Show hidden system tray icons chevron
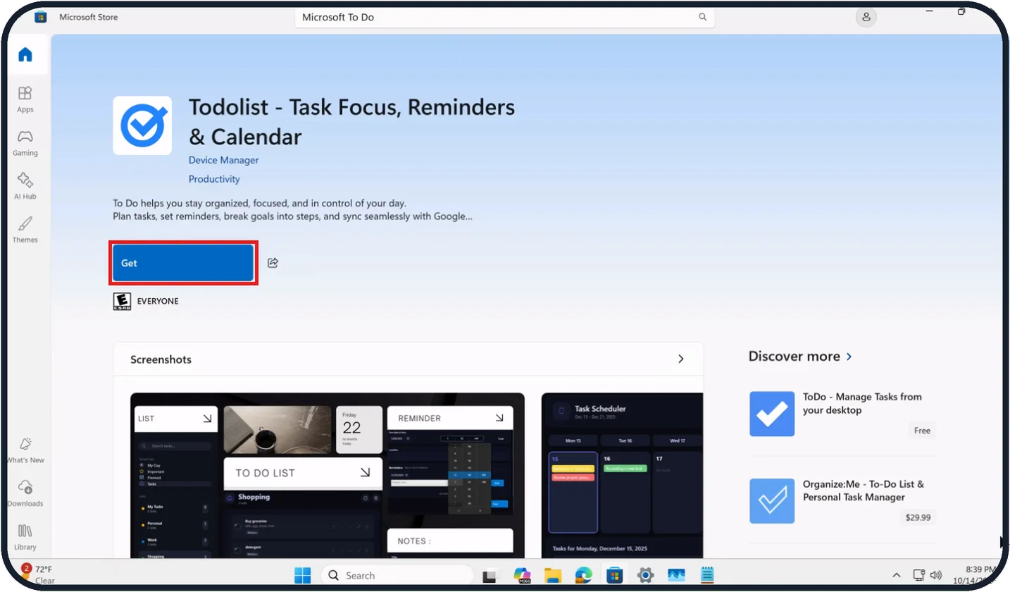This screenshot has height=592, width=1010. [x=896, y=575]
